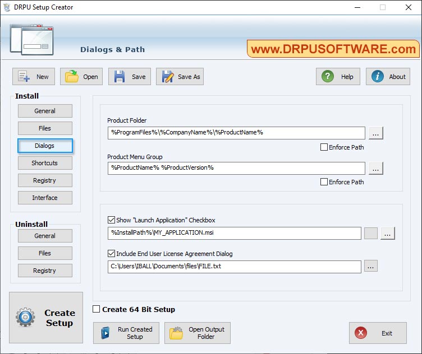This screenshot has height=354, width=422.
Task: Click blank gray button beside launch application field
Action: coord(371,233)
